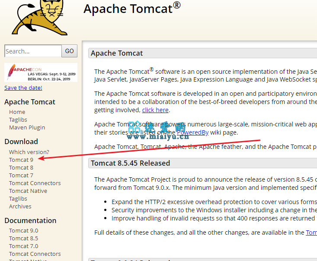Image resolution: width=317 pixels, height=261 pixels.
Task: Open the ApacheCon Las Vegas banner
Action: (x=41, y=72)
